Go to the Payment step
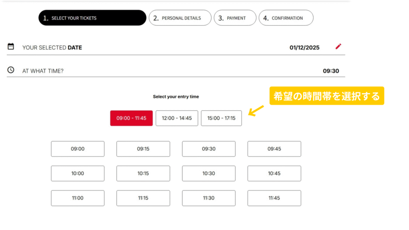Screen dimensions: 409x230 [235, 18]
